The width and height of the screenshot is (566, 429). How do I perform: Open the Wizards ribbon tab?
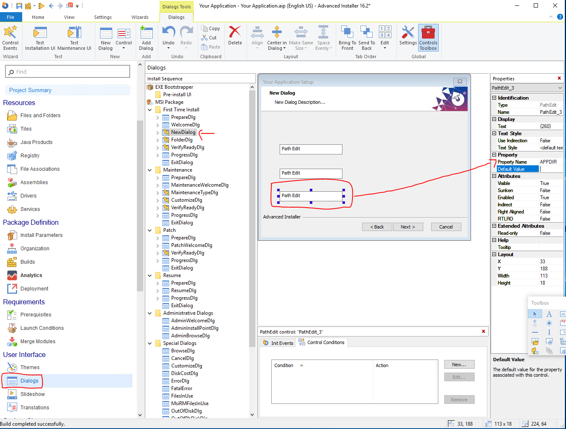140,17
